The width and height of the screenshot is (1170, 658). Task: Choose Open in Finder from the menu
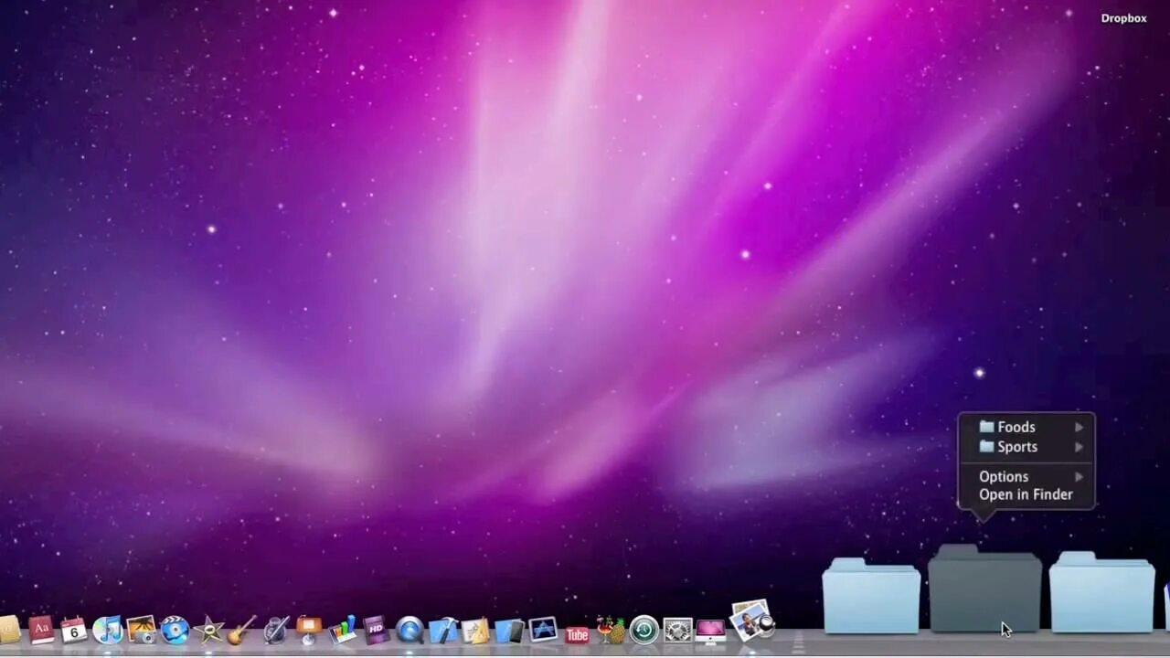click(1026, 494)
